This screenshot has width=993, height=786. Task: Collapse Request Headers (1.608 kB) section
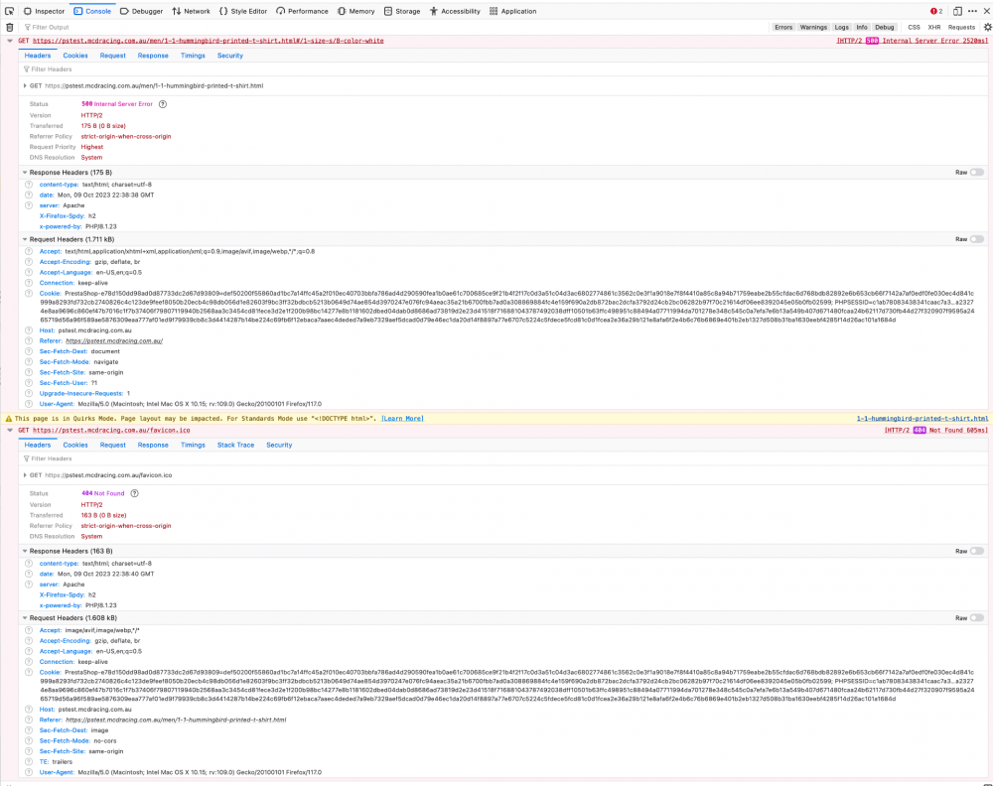[x=25, y=618]
